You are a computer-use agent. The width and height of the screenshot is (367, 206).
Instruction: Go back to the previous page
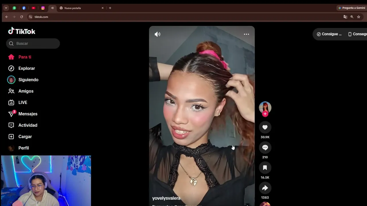point(7,17)
